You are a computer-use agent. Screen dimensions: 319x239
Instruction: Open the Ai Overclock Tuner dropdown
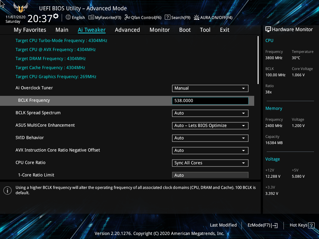coord(210,88)
